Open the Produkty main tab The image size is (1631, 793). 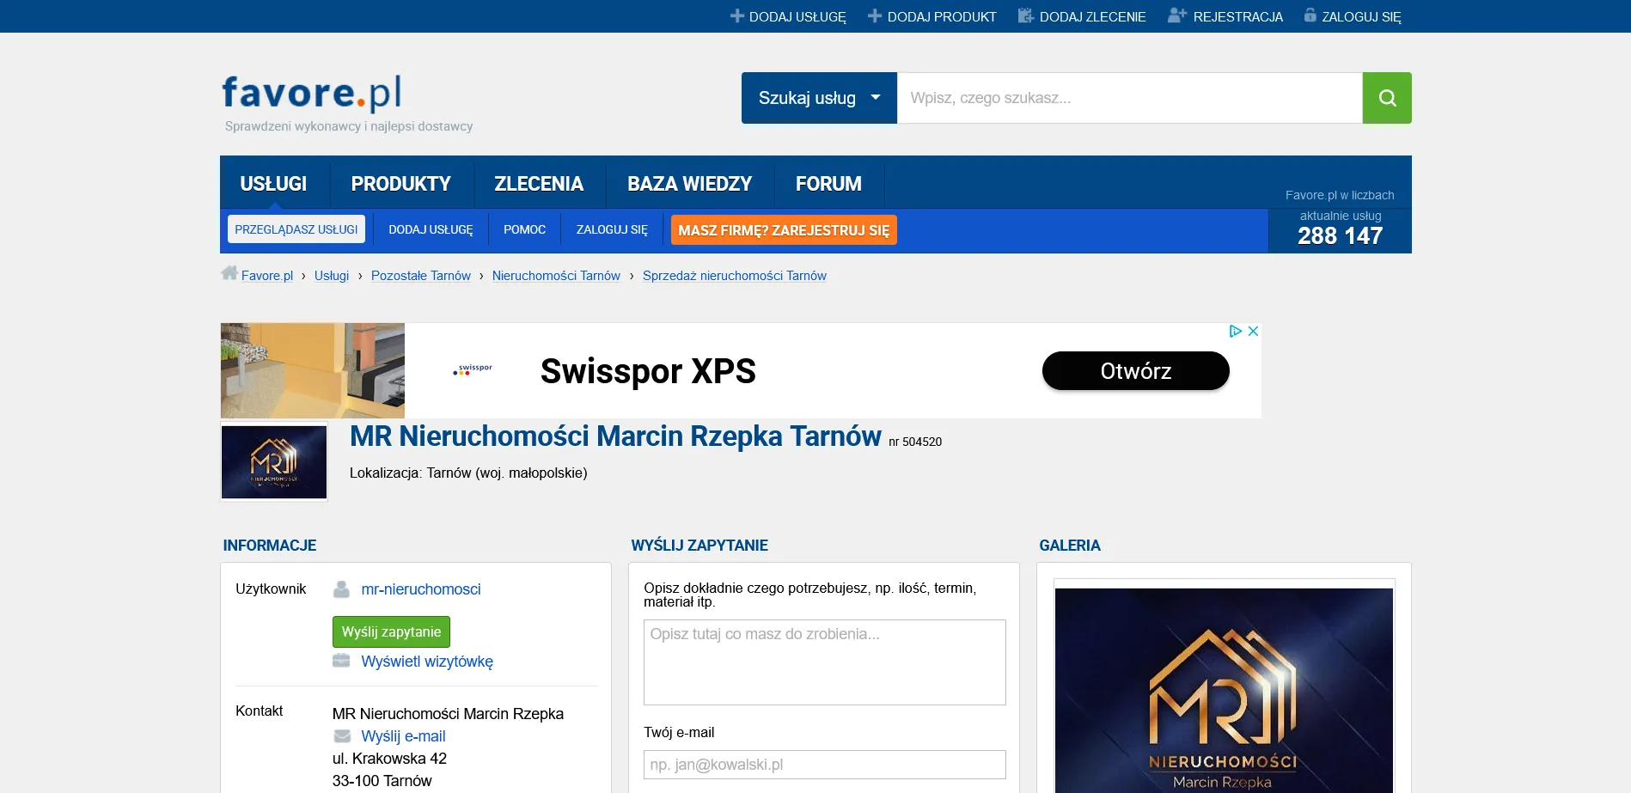pos(400,184)
